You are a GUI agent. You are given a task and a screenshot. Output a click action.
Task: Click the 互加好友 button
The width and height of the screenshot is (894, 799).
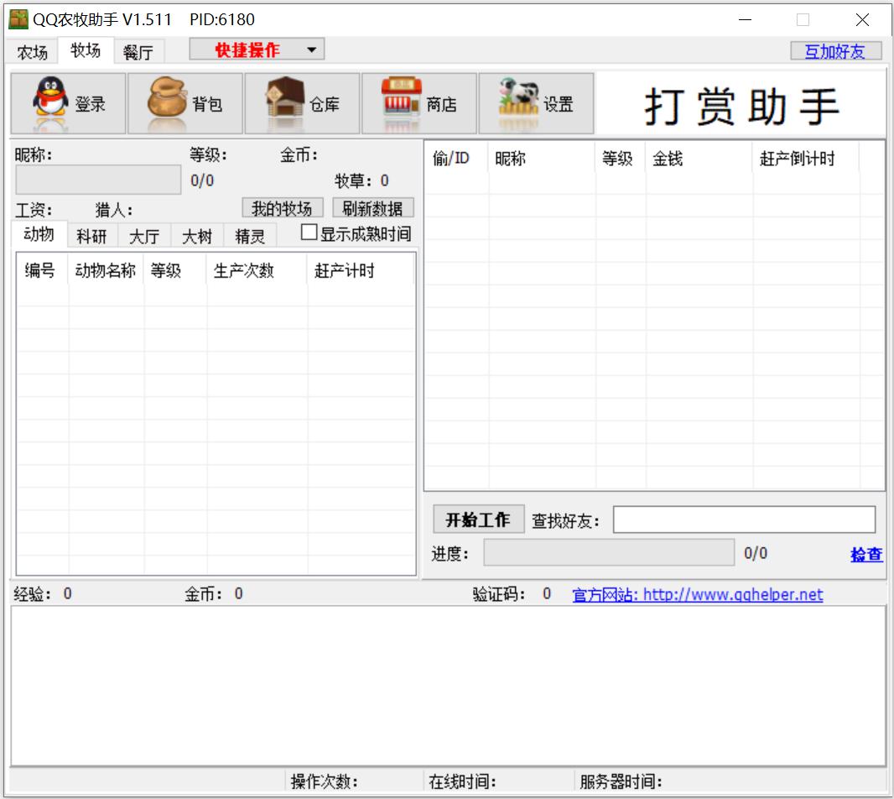click(835, 51)
